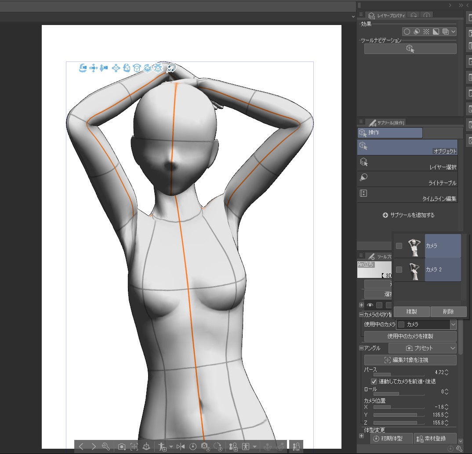Expand plus icon beside eye row

(362, 305)
